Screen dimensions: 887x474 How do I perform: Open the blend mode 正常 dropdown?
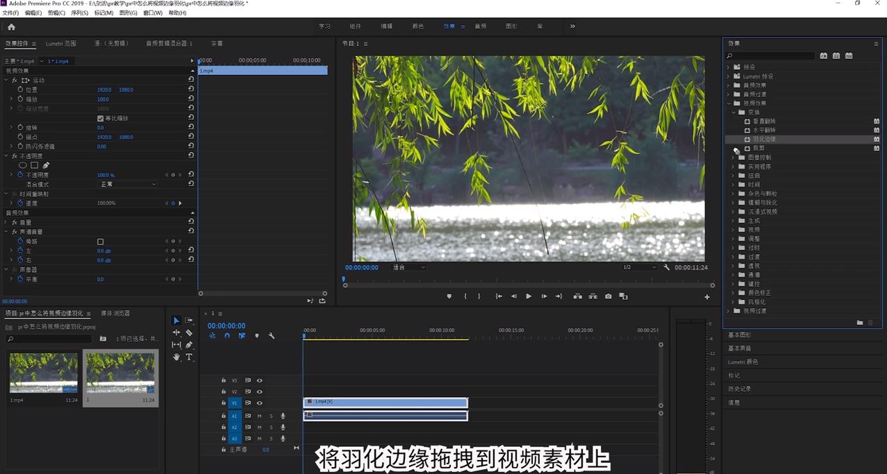pos(128,184)
